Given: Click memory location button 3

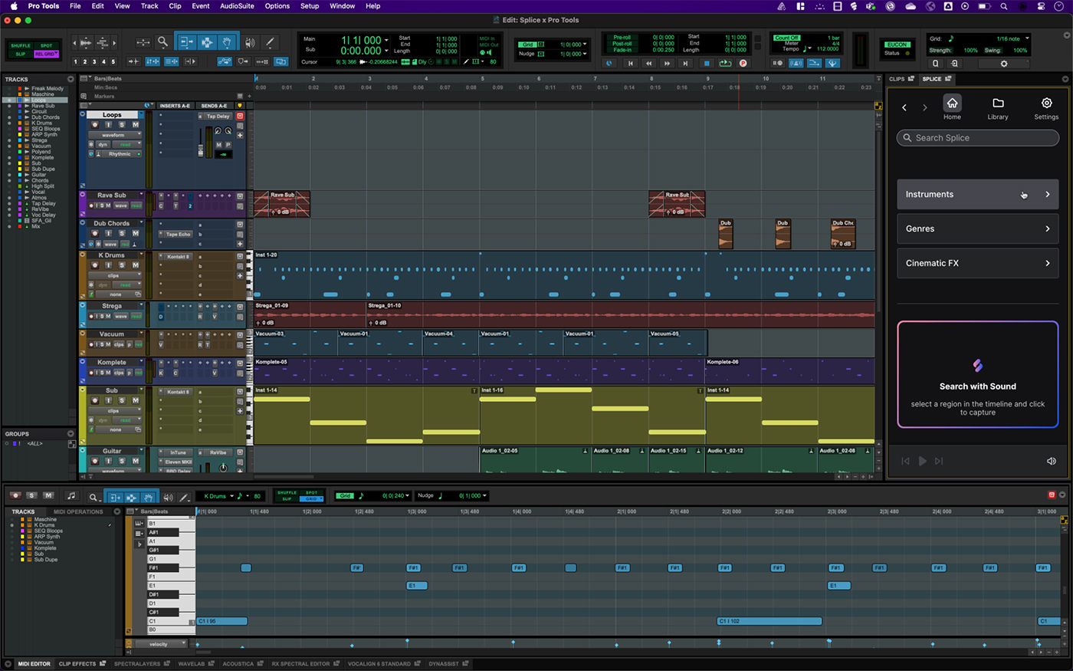Looking at the screenshot, I should (94, 62).
